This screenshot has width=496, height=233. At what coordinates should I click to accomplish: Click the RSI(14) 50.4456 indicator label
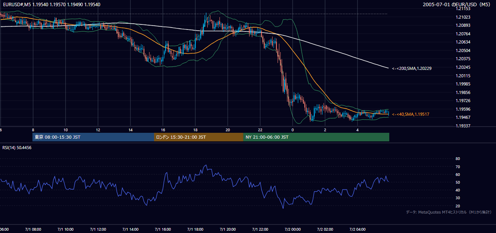pyautogui.click(x=17, y=148)
